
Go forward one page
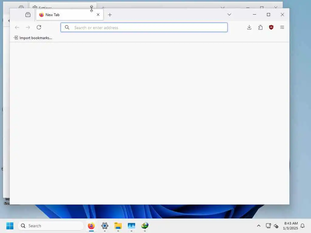pyautogui.click(x=28, y=27)
